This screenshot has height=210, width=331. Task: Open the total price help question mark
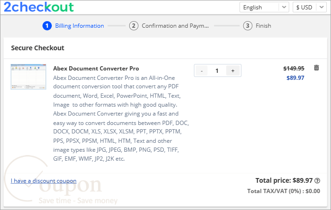tap(317, 180)
